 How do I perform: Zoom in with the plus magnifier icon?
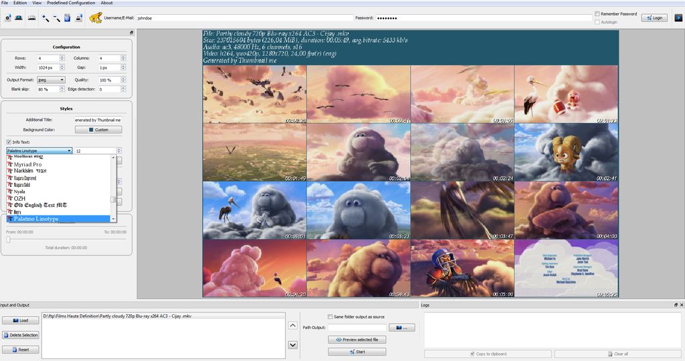pos(45,18)
